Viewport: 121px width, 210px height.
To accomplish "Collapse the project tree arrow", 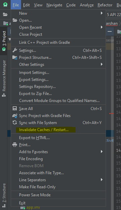I will tap(9, 39).
